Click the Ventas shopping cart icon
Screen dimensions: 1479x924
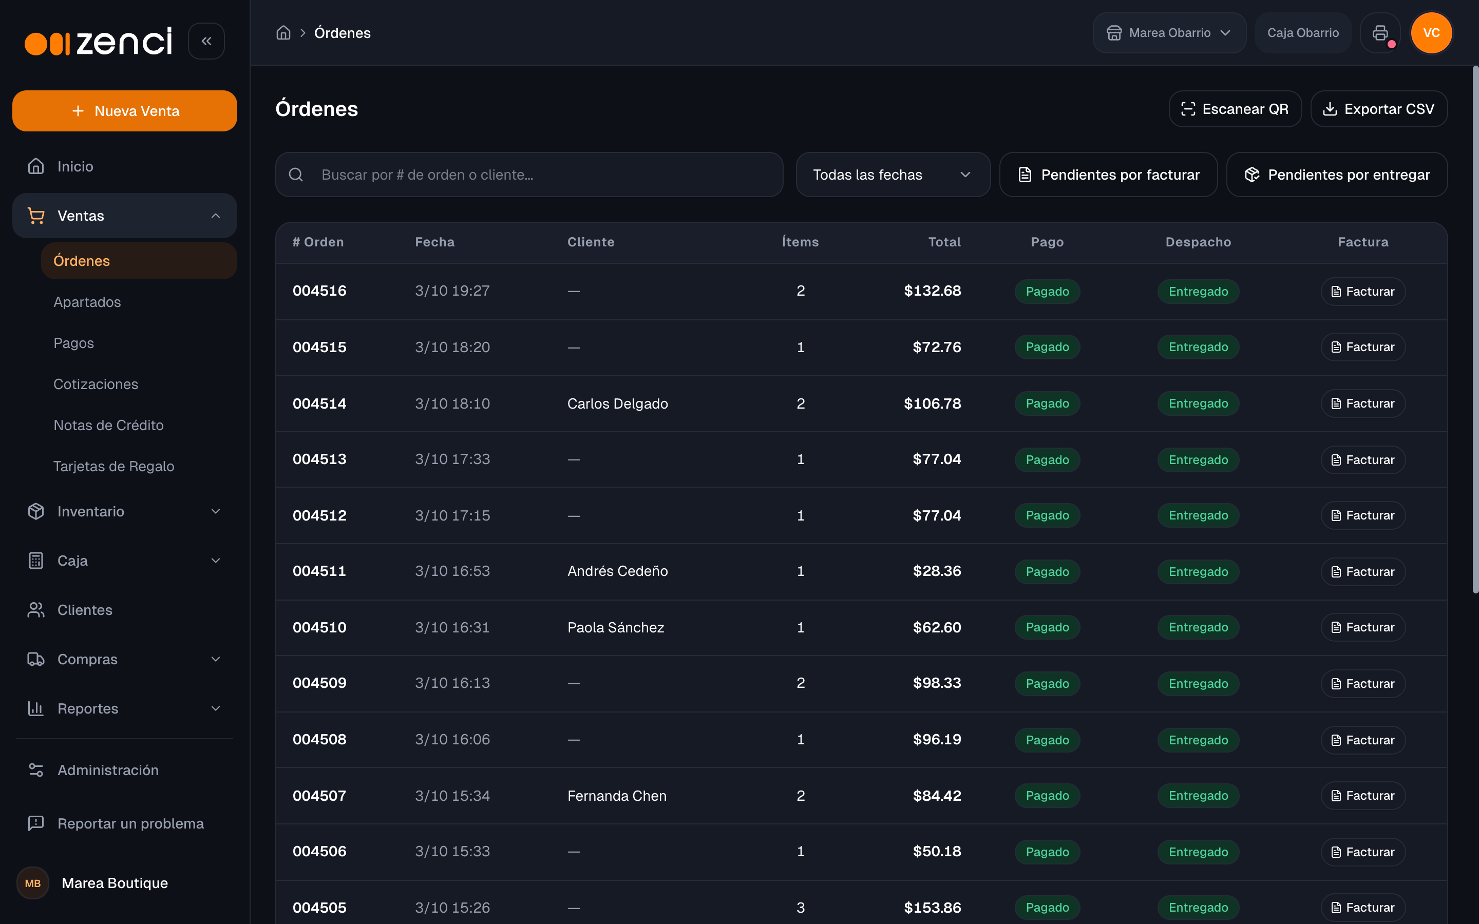click(x=36, y=216)
